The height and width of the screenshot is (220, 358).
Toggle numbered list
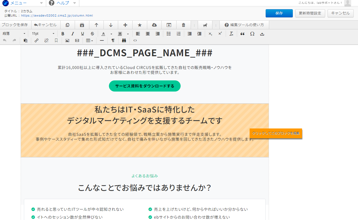[x=178, y=34]
